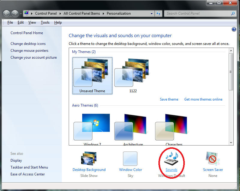Select the Unsaved Theme thumbnail
The width and height of the screenshot is (240, 191).
coord(92,76)
